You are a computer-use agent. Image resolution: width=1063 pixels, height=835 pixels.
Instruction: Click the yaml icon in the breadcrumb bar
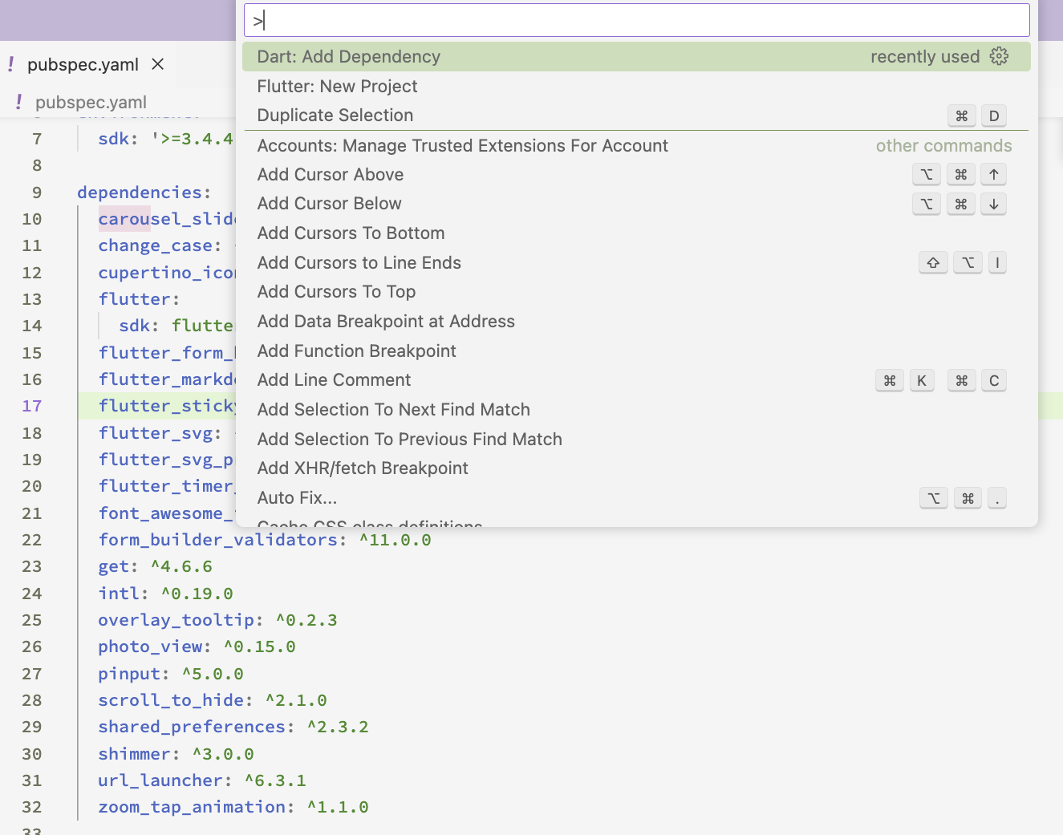point(19,102)
